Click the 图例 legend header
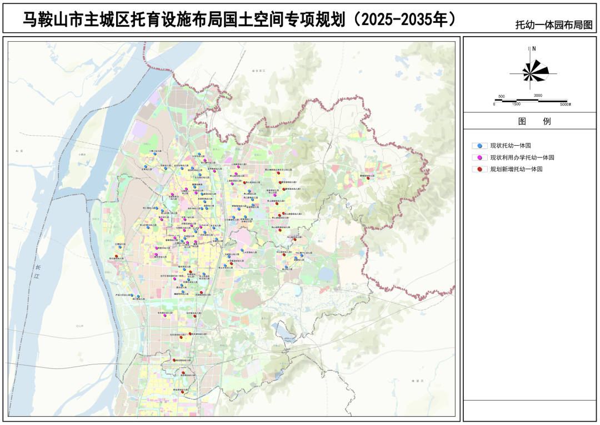Image resolution: width=600 pixels, height=425 pixels. 534,121
